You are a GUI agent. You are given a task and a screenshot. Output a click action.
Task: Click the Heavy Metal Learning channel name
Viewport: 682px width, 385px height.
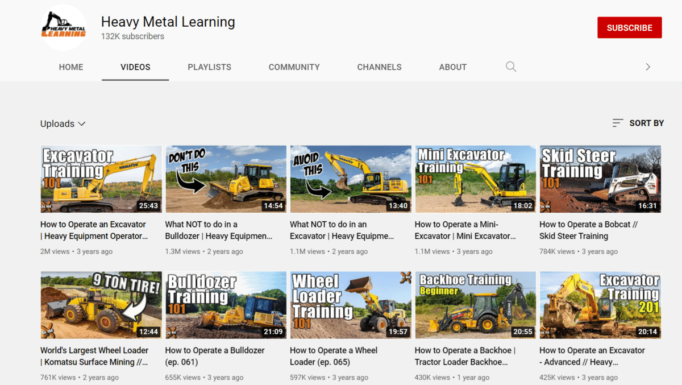(x=168, y=22)
